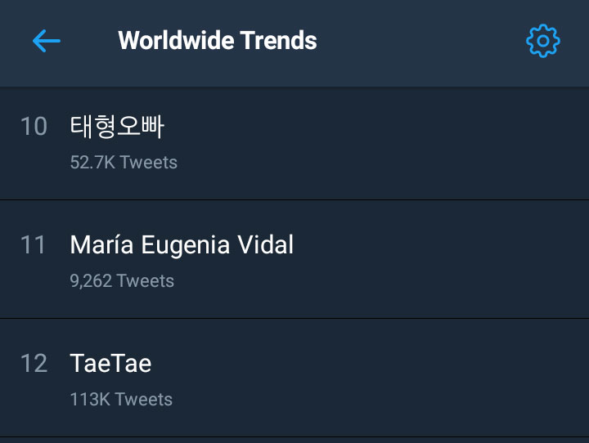Select the rank number 12
Image resolution: width=589 pixels, height=443 pixels.
pos(34,364)
